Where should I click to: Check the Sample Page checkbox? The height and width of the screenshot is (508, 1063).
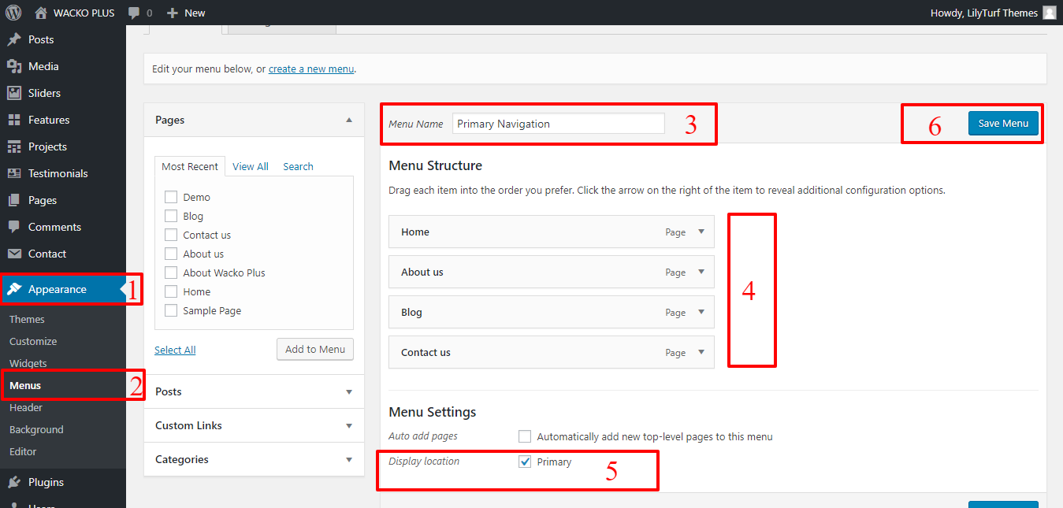tap(171, 310)
